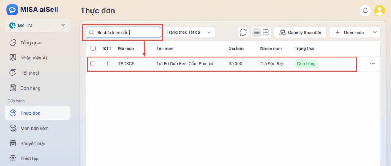Screen dimensions: 391x166
Task: Click the search magnifier icon
Action: click(92, 33)
